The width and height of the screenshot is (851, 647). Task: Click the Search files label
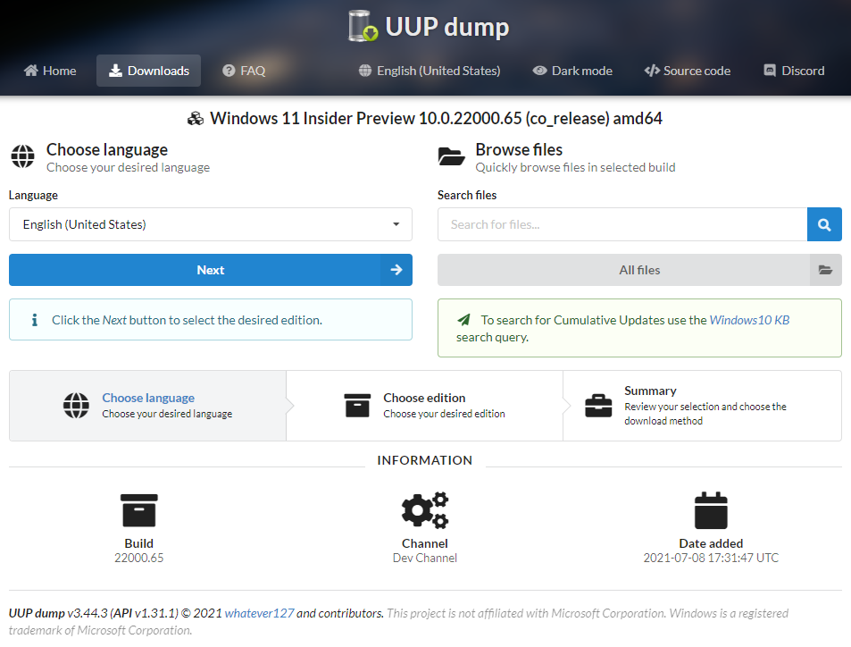coord(467,195)
